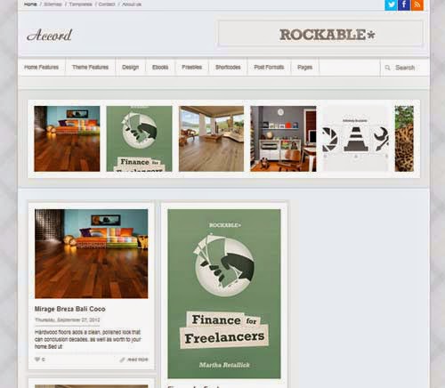Click the search magnifier icon
The image size is (445, 388).
[x=387, y=68]
